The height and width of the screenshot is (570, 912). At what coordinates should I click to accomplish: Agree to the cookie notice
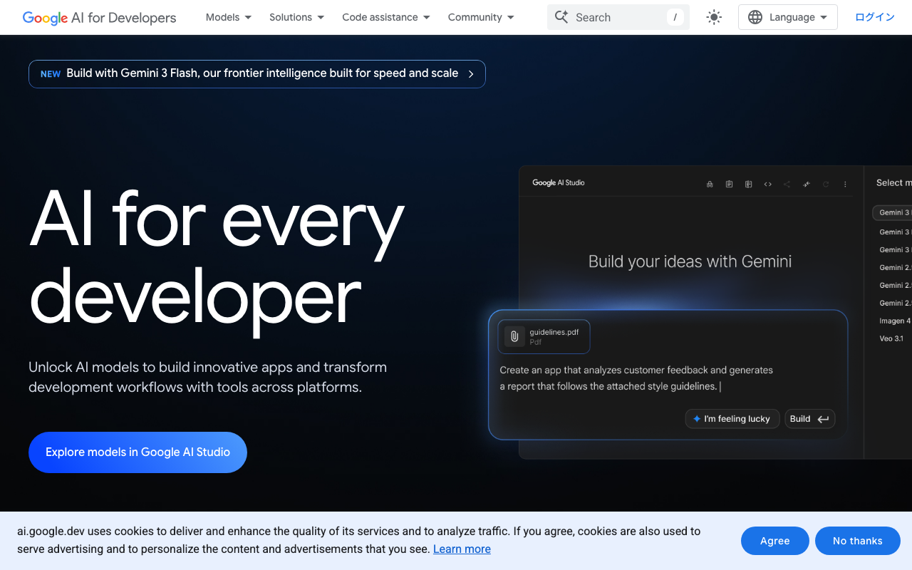coord(774,541)
